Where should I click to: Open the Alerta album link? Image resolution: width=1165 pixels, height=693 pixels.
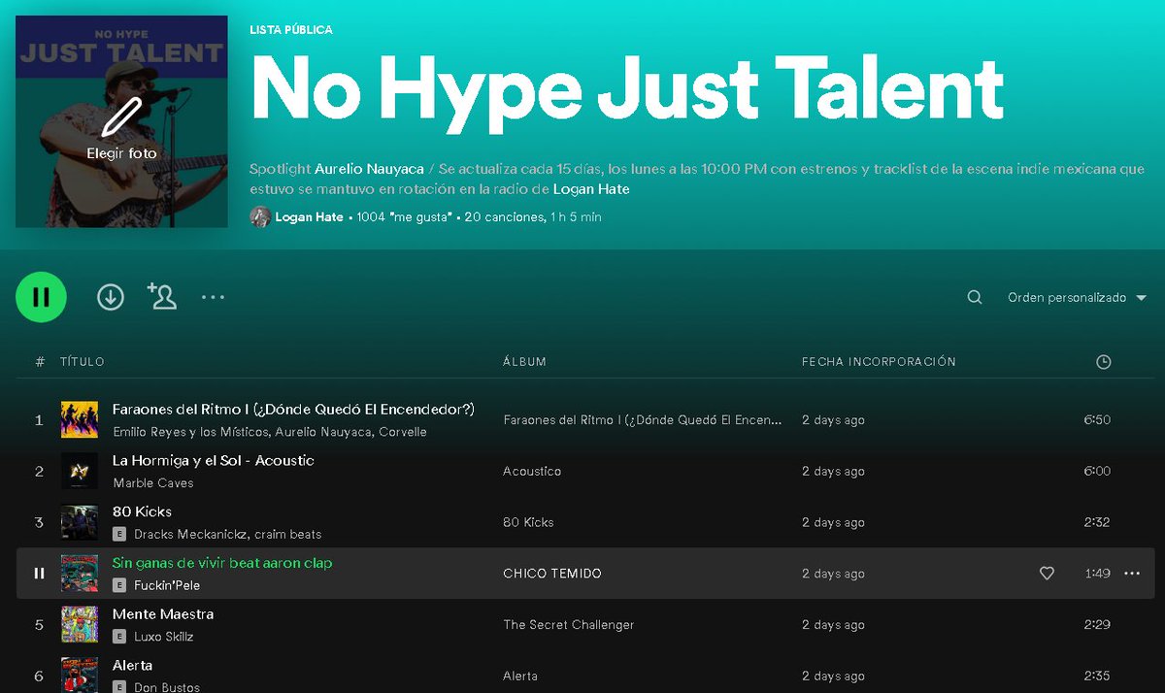(x=520, y=676)
